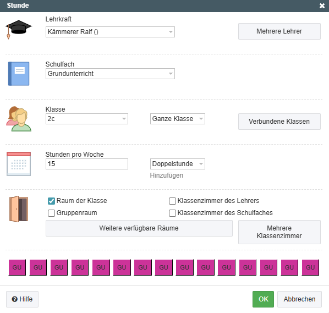The height and width of the screenshot is (313, 329).
Task: Open the Klasse dropdown showing 2c
Action: tap(87, 119)
